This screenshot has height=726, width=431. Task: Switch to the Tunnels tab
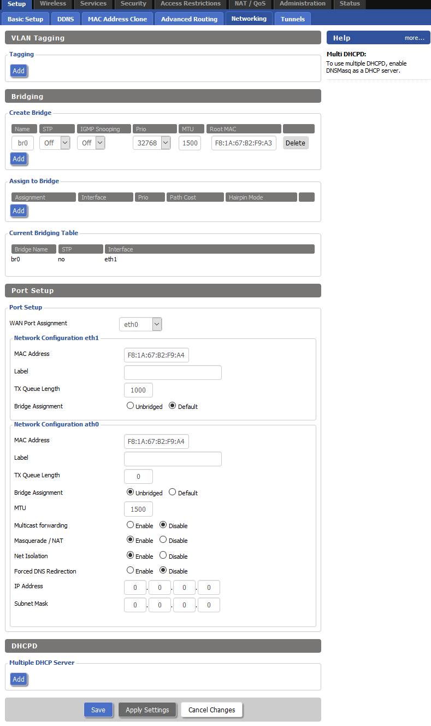click(293, 19)
